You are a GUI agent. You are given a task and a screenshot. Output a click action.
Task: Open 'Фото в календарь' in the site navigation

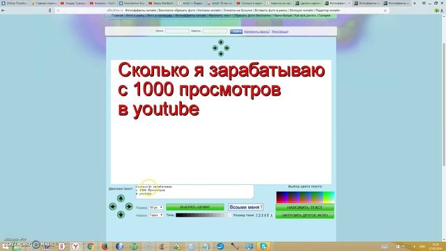pyautogui.click(x=160, y=15)
